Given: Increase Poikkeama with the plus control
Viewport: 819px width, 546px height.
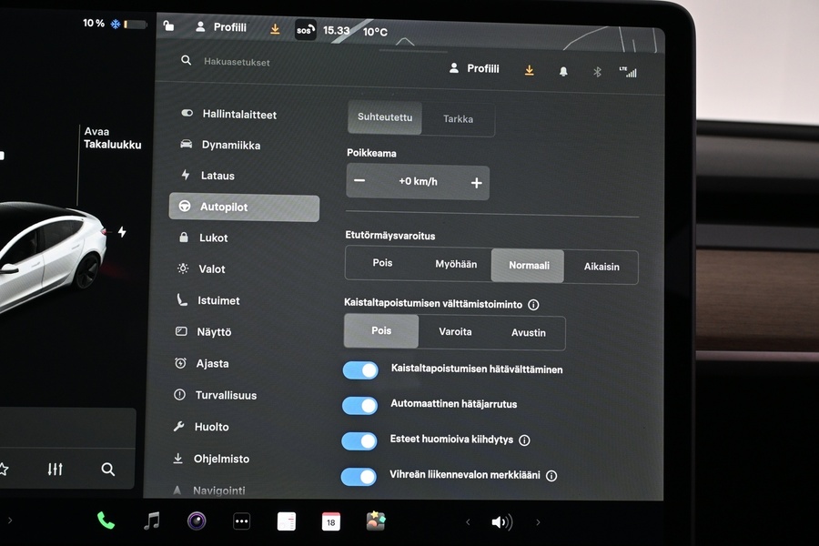Looking at the screenshot, I should point(474,182).
